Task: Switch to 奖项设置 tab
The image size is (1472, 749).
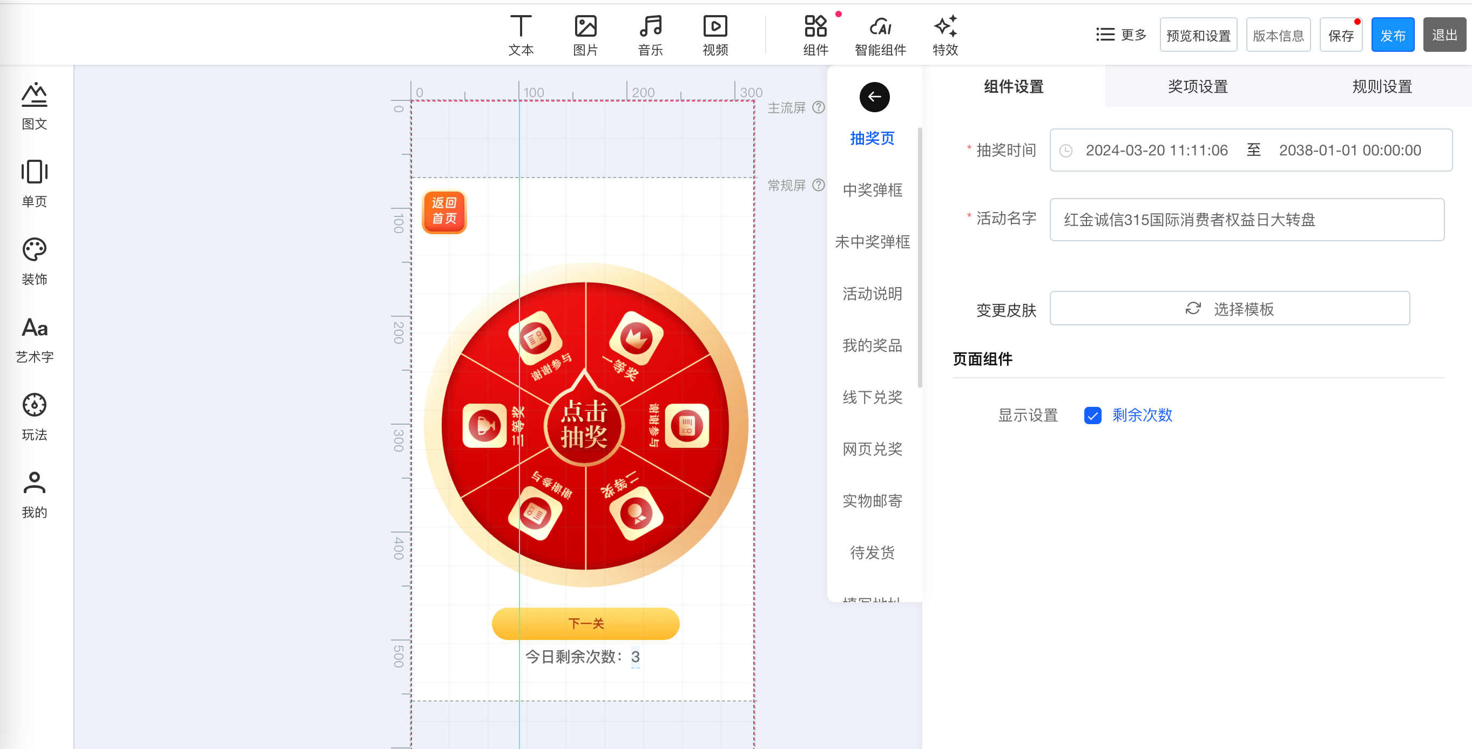Action: click(1198, 86)
